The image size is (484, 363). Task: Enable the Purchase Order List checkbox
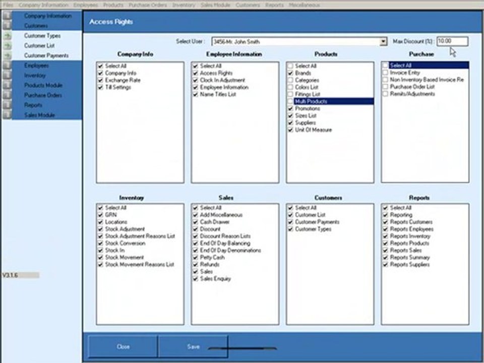(385, 87)
